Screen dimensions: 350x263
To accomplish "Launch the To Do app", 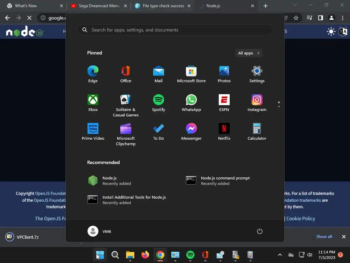I will coord(159,132).
